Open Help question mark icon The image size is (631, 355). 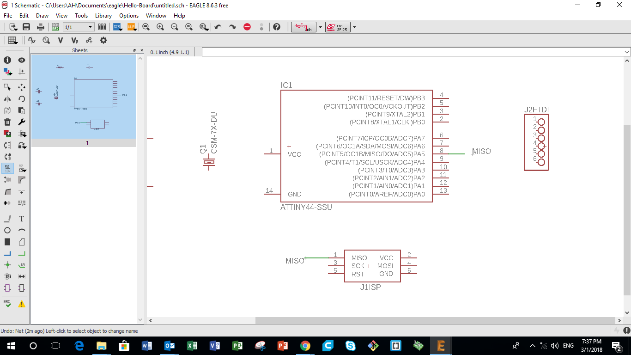277,27
